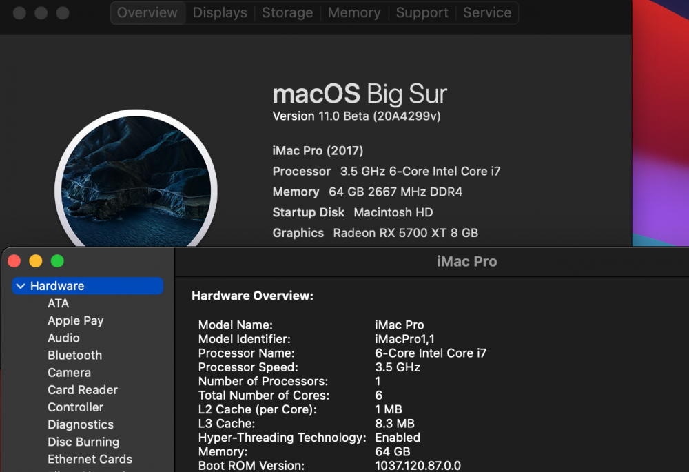Screen dimensions: 689x472
Task: Click the Boot ROM Version value 1037.120.87.0.0
Action: point(418,466)
